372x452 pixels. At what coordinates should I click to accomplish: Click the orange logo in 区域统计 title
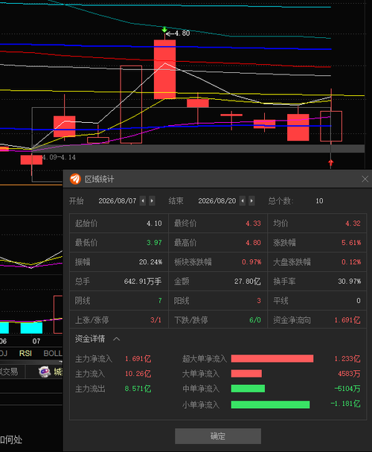[x=75, y=179]
